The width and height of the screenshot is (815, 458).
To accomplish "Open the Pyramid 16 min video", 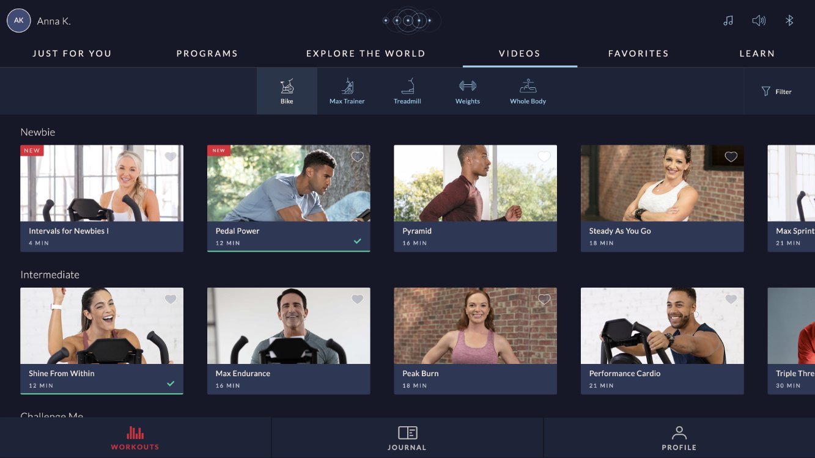I will [475, 198].
